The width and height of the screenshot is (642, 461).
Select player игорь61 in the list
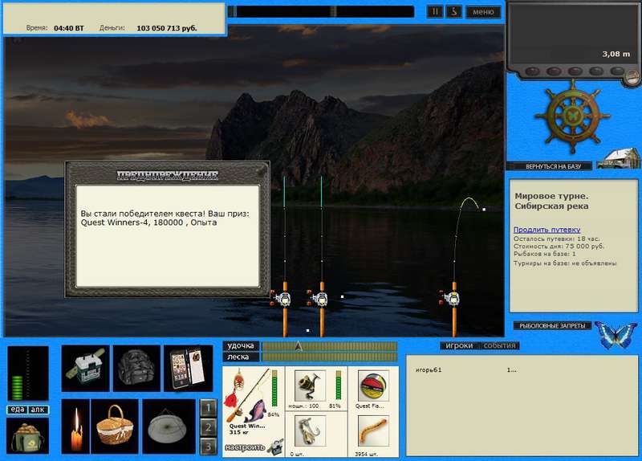(x=429, y=369)
